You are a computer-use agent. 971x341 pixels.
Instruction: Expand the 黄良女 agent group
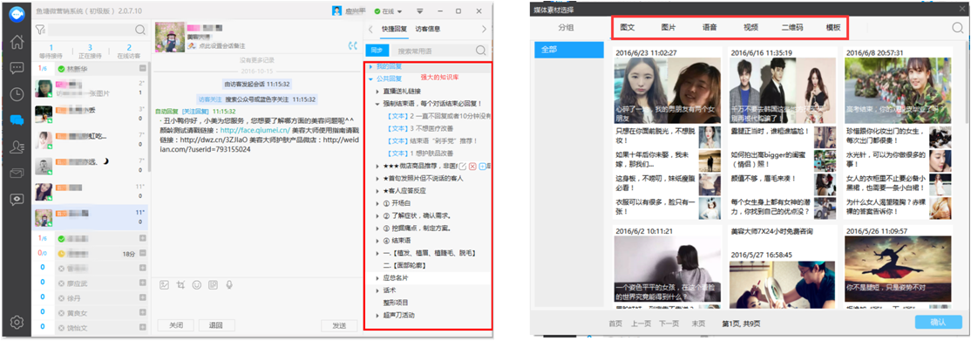[142, 313]
